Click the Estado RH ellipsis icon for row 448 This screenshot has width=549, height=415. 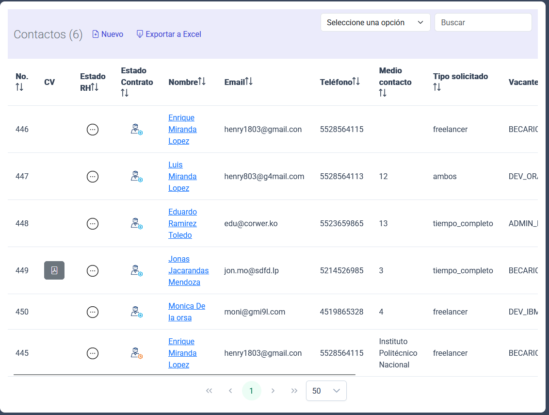click(92, 224)
